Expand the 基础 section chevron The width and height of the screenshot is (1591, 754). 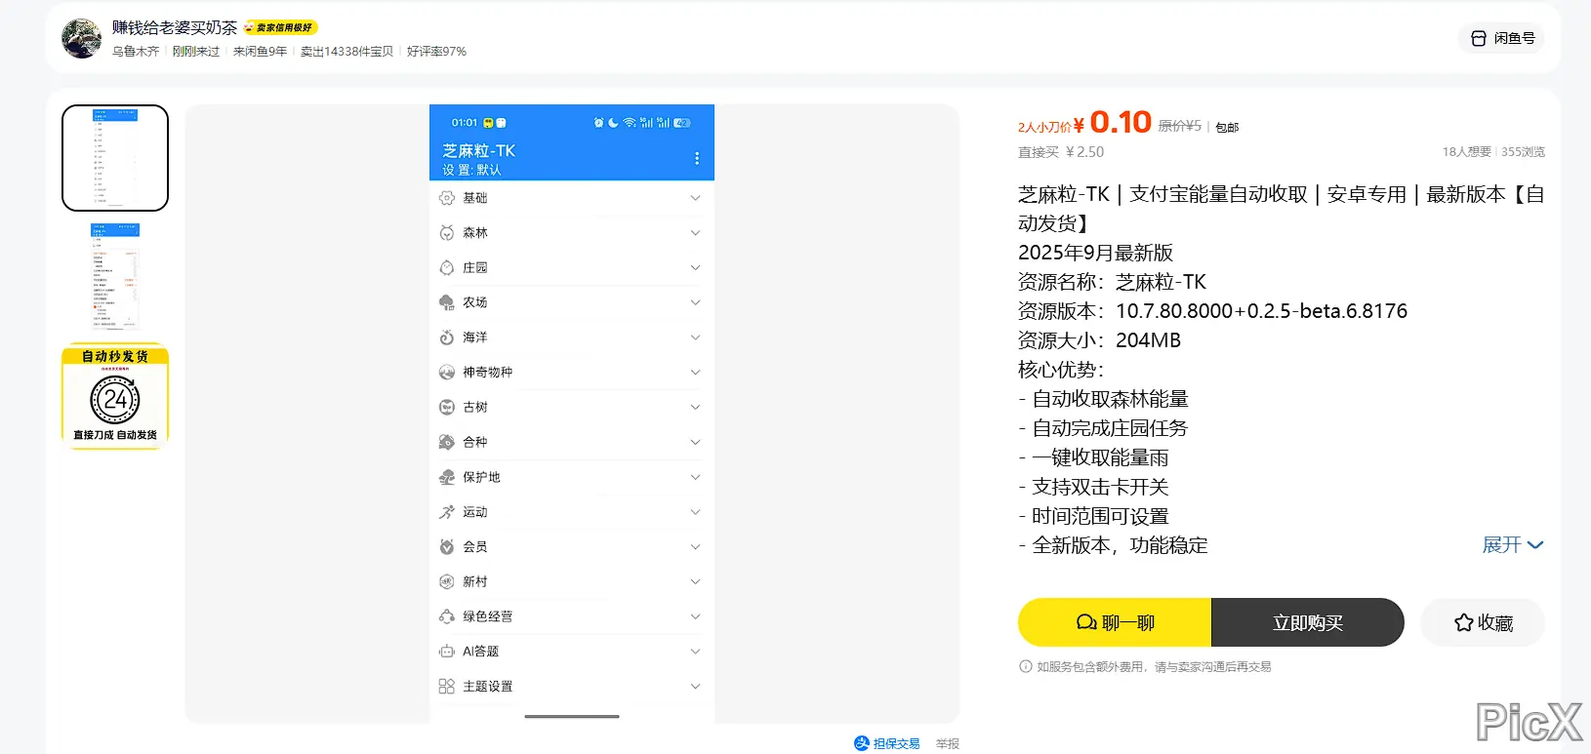coord(695,198)
